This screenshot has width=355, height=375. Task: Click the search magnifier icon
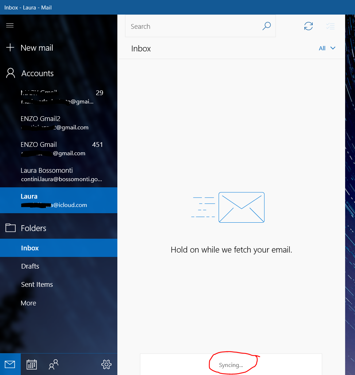point(266,26)
